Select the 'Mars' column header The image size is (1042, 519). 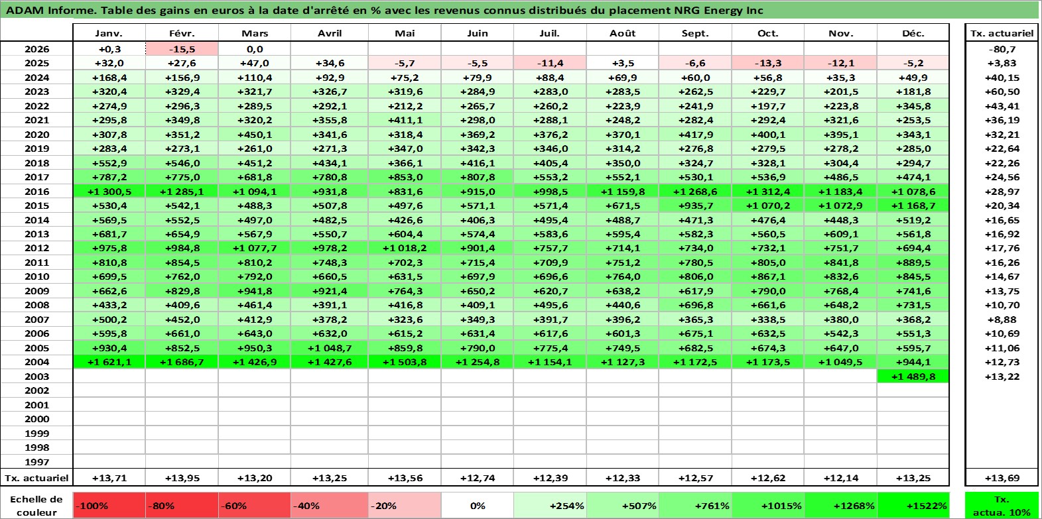point(255,33)
